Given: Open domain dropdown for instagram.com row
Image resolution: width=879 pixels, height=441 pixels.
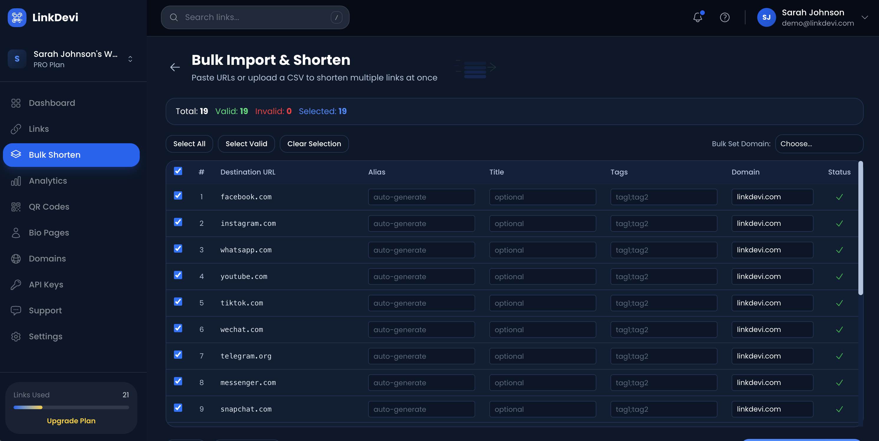Looking at the screenshot, I should point(772,223).
